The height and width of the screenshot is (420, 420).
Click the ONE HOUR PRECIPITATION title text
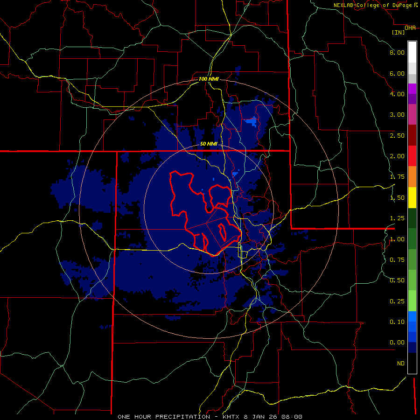click(164, 417)
